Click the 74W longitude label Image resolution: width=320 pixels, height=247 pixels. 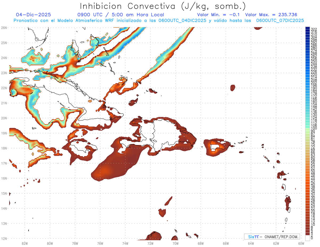[x=125, y=243]
